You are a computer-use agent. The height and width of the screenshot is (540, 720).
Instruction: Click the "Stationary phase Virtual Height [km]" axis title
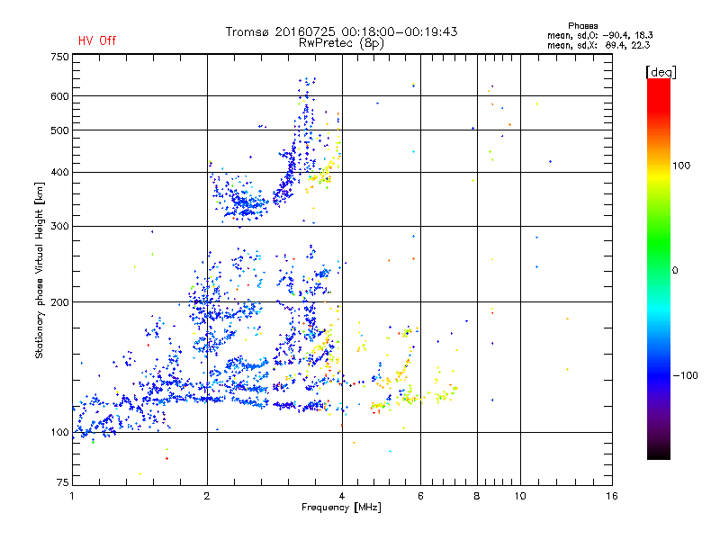click(x=40, y=270)
